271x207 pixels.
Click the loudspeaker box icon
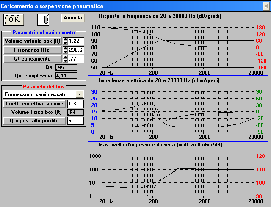[x=43, y=20]
